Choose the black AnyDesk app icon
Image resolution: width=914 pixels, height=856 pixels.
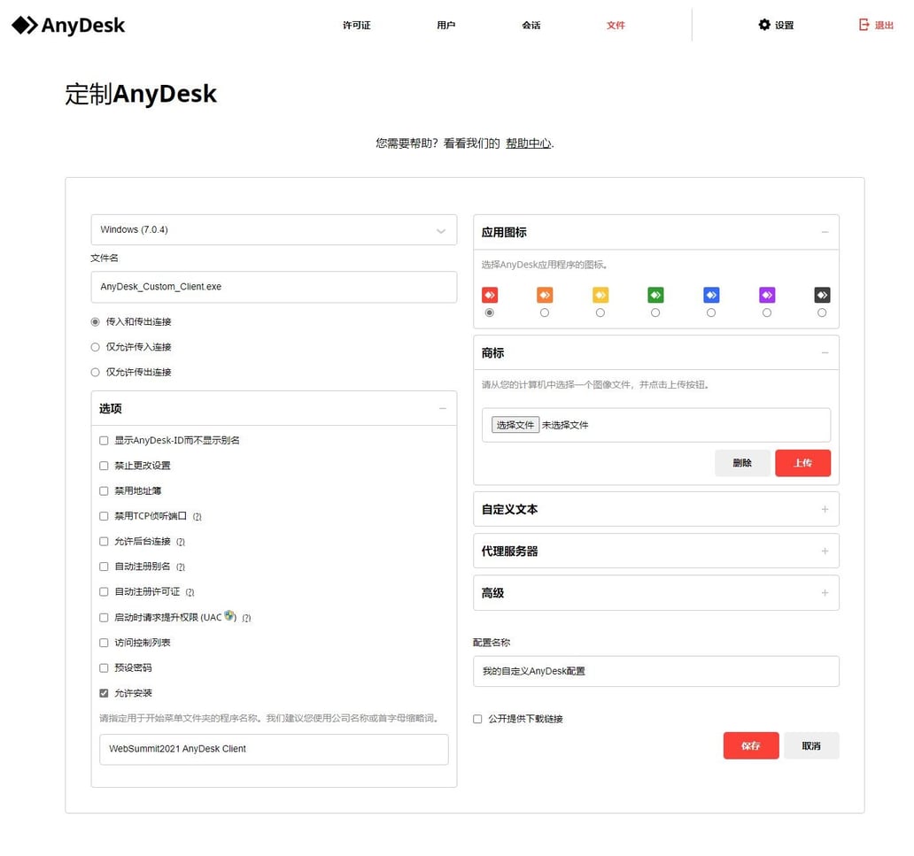pos(822,296)
